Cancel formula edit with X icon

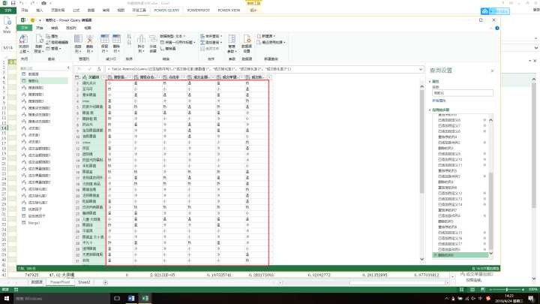coord(79,69)
